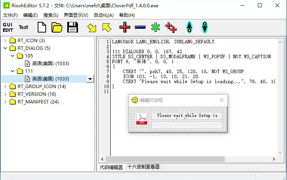The width and height of the screenshot is (287, 180).
Task: Move item up with cyan up arrow
Action: tap(189, 27)
